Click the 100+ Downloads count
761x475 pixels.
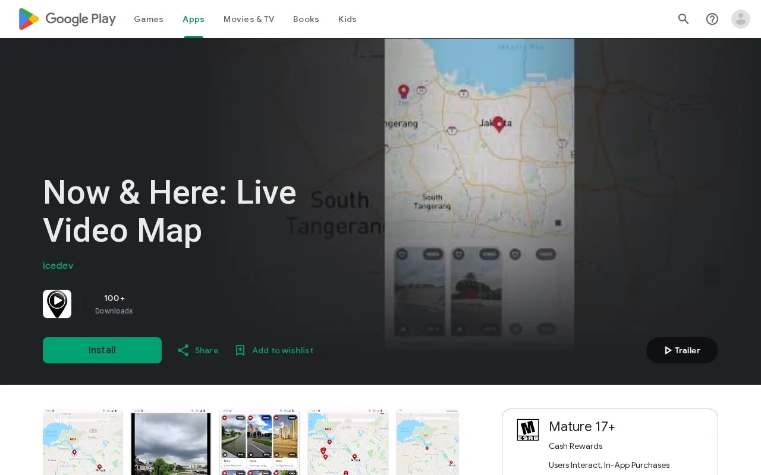click(114, 304)
